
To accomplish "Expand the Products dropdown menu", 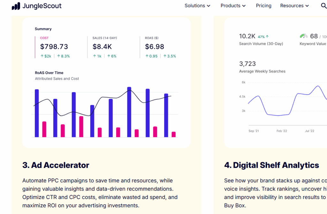I will click(x=233, y=6).
